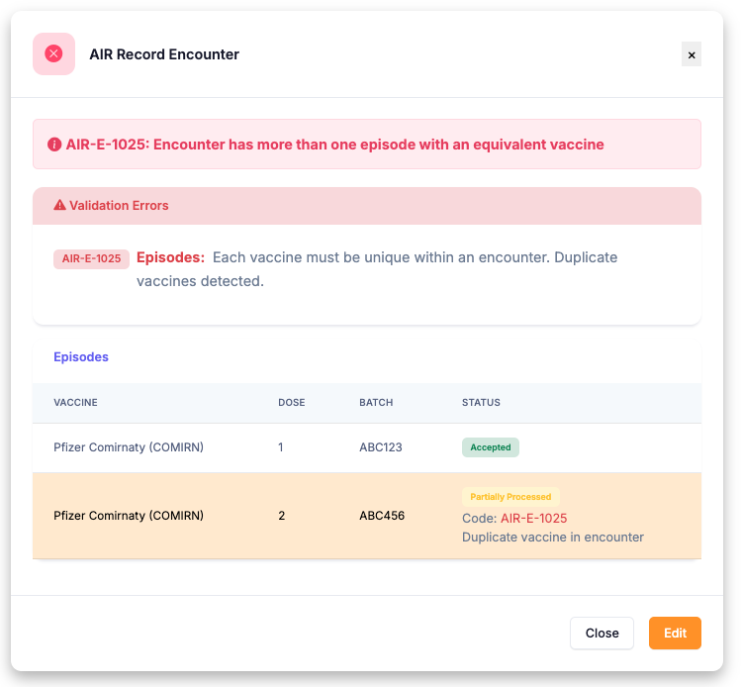
Task: Click the Validation Errors warning triangle
Action: coord(59,205)
